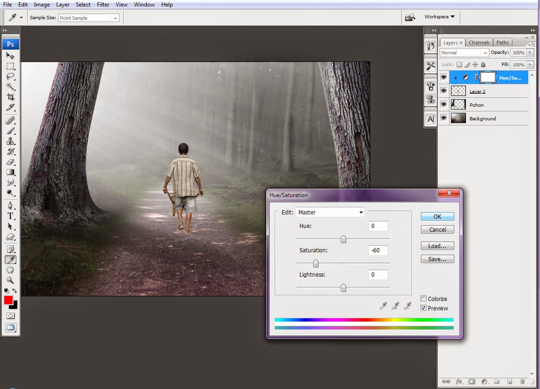Image resolution: width=540 pixels, height=389 pixels.
Task: Click Link Layers icon in Layers panel
Action: (446, 382)
